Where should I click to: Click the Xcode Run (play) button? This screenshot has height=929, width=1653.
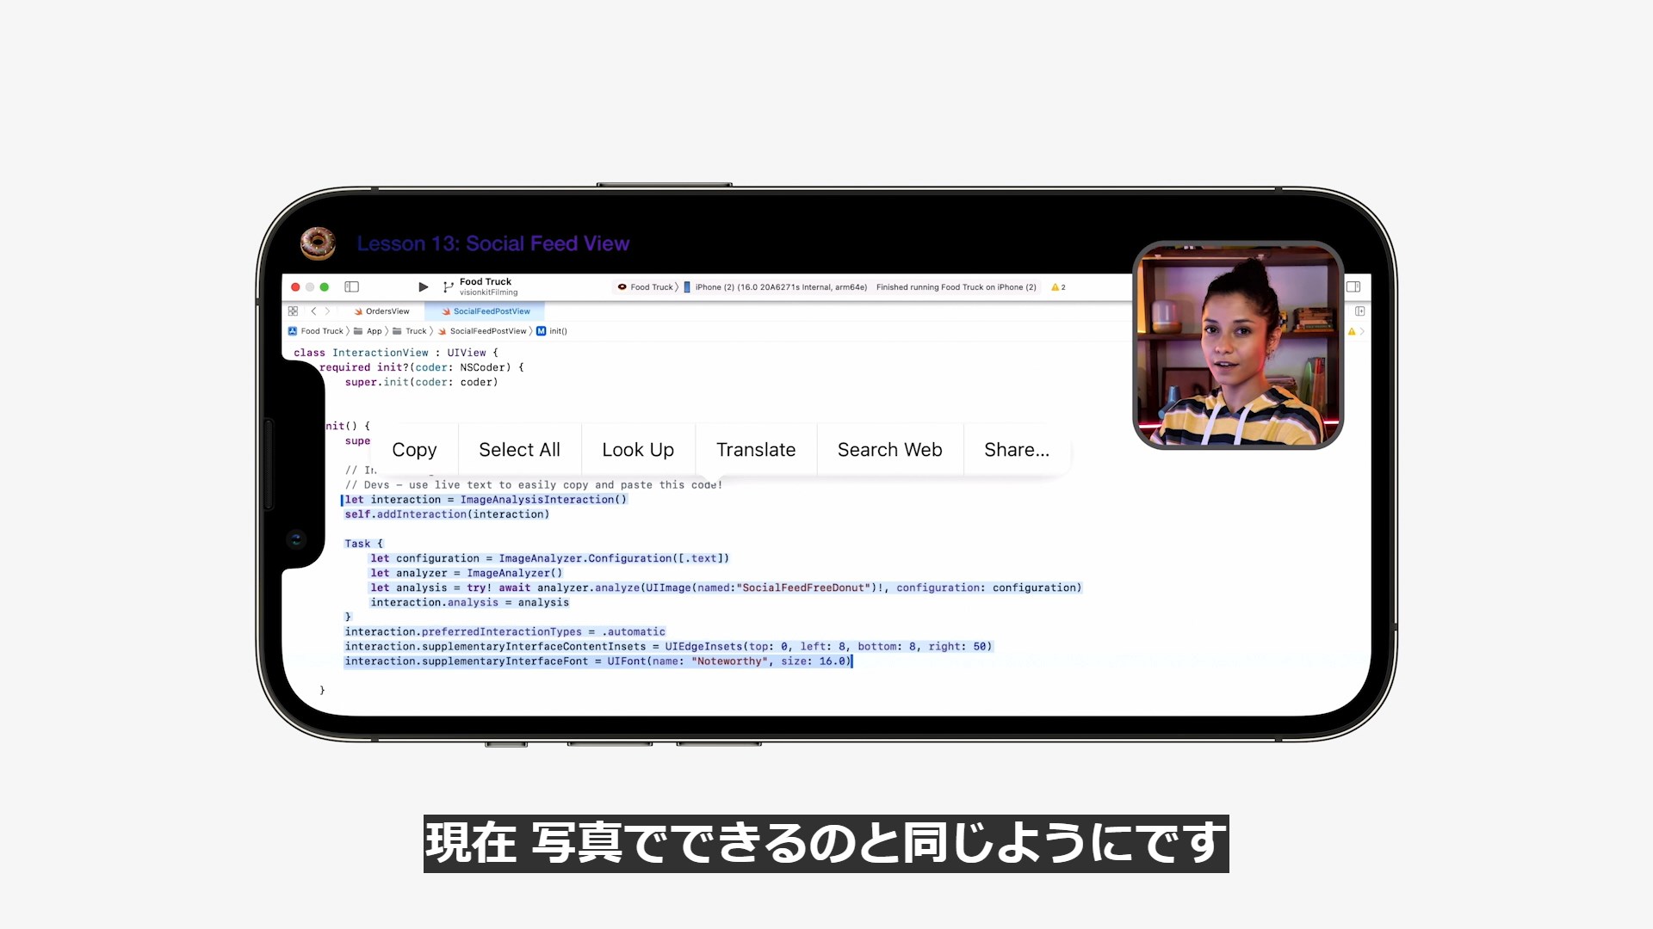423,287
